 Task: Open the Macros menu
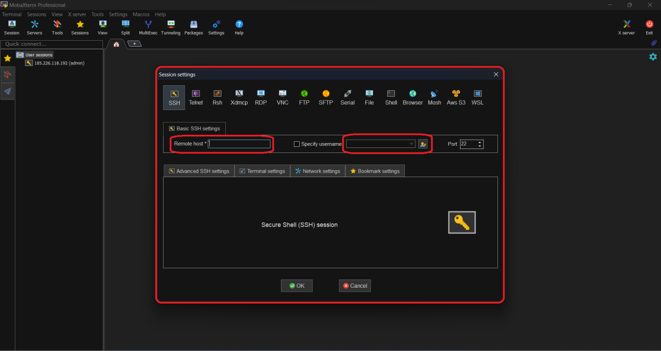coord(141,14)
